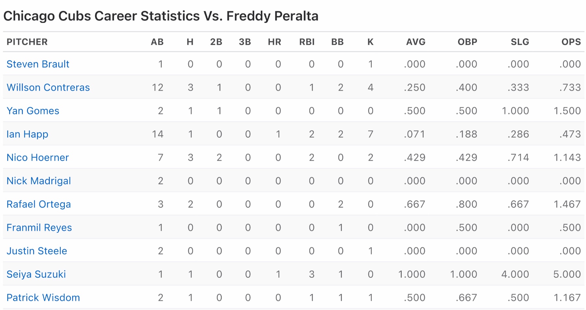
Task: Visit the Franmil Reyes link
Action: (x=39, y=227)
